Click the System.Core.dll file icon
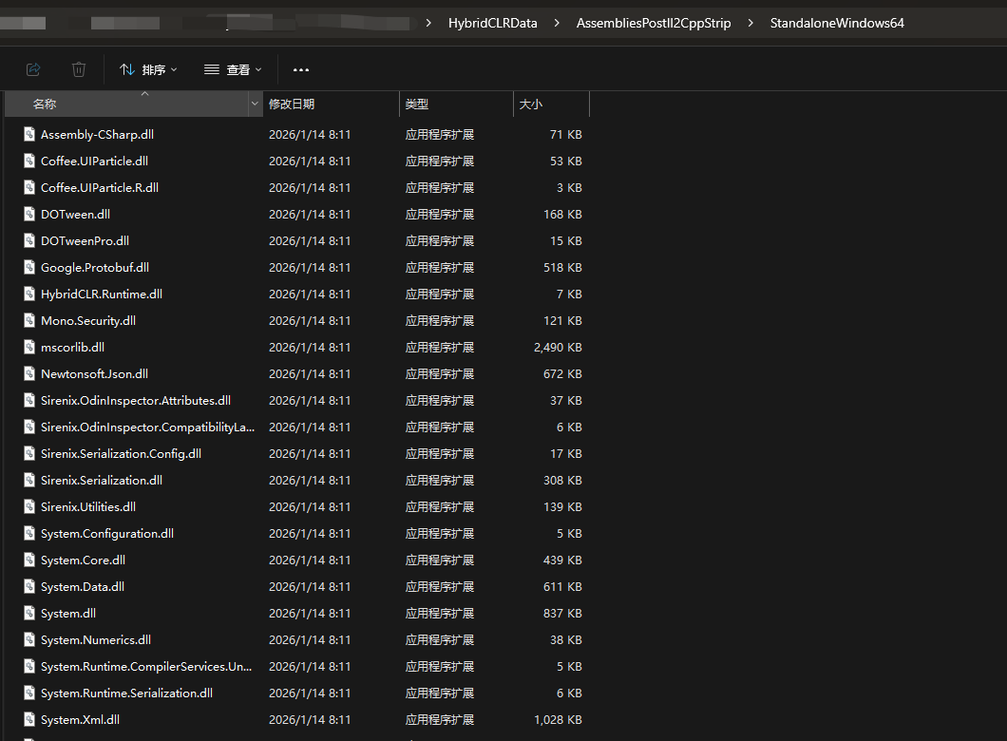1007x741 pixels. point(29,560)
